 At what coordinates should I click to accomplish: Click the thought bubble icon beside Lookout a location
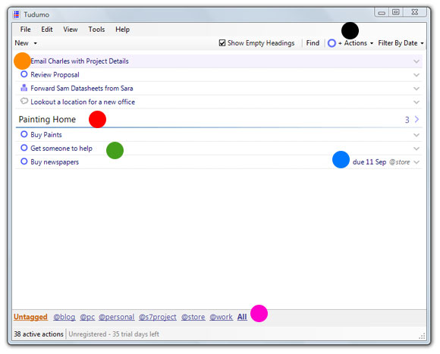click(24, 101)
